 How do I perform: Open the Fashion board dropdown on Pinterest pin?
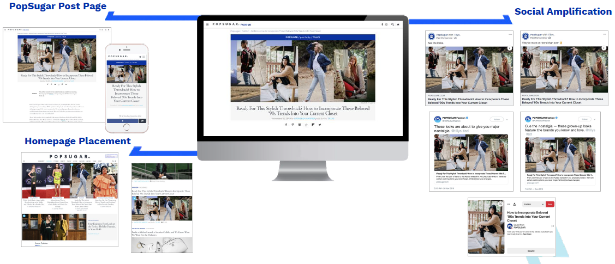pos(533,204)
